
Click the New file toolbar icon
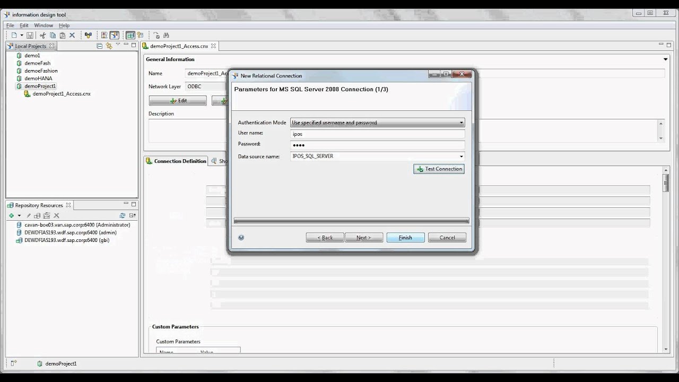pyautogui.click(x=14, y=36)
